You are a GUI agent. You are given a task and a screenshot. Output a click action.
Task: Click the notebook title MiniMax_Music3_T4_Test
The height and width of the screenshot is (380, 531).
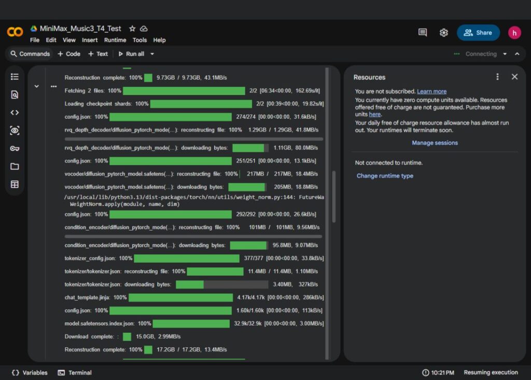[80, 29]
